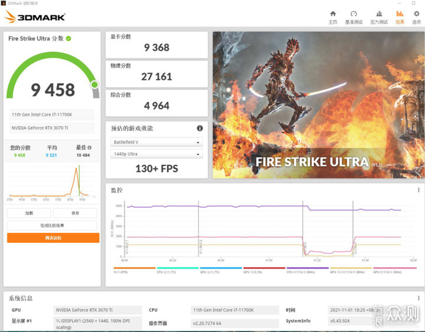The height and width of the screenshot is (332, 425).
Task: Click the overall score 9 458
Action: point(53,90)
